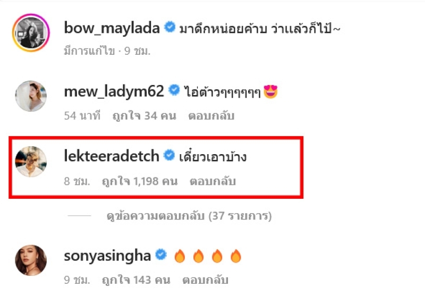Expand the 37 replies under lekteeradetch's comment
The image size is (425, 296).
pyautogui.click(x=189, y=216)
